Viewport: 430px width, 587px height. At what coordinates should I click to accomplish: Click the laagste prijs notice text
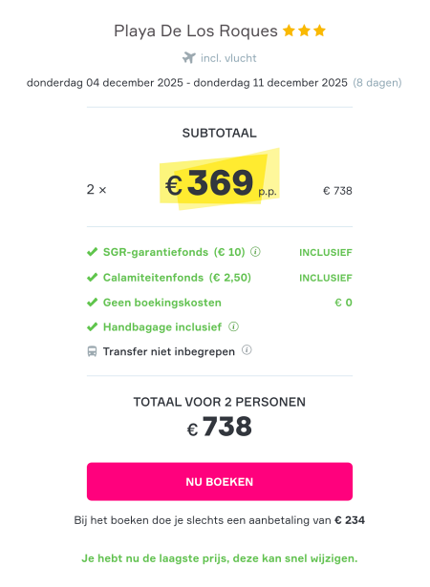pos(220,558)
